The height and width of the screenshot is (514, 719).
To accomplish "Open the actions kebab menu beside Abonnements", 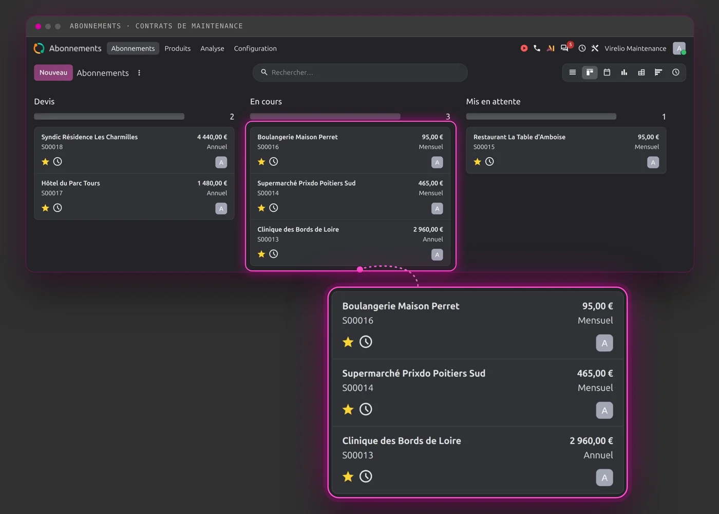I will 139,73.
